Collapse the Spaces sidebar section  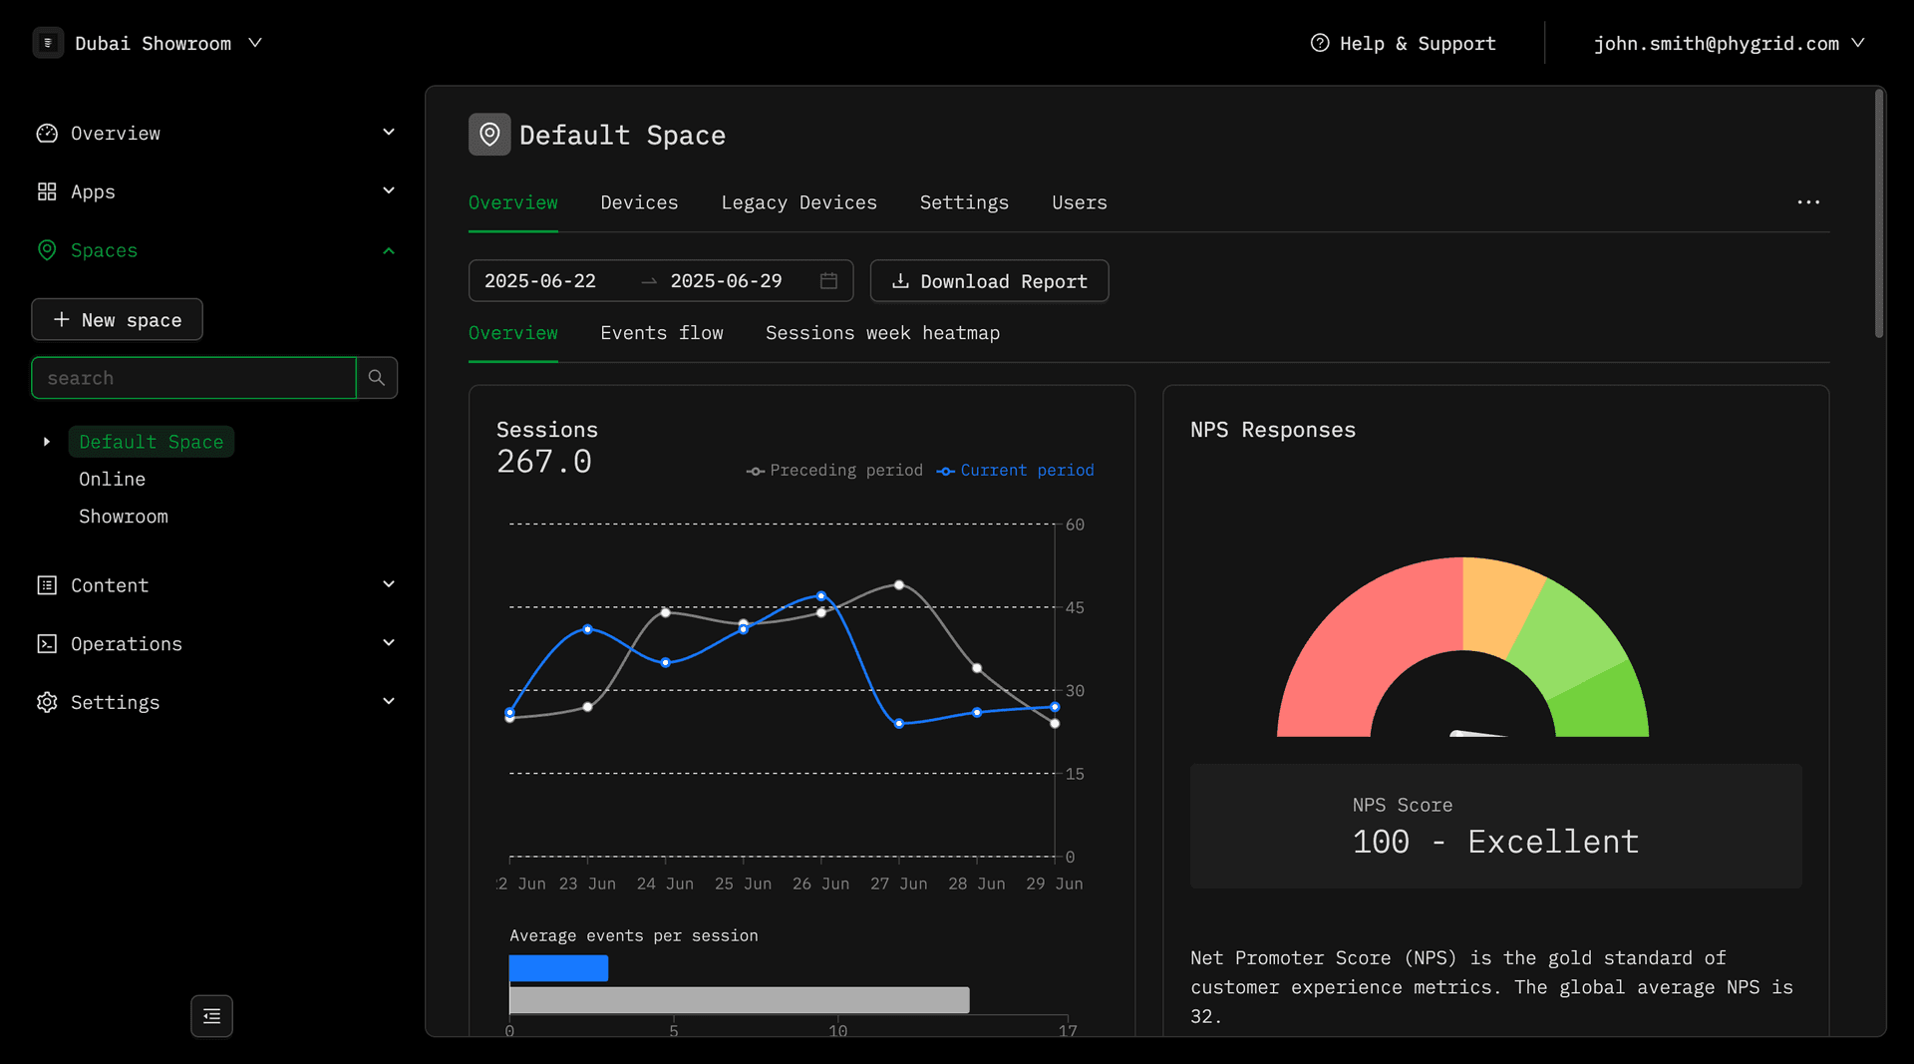point(389,250)
